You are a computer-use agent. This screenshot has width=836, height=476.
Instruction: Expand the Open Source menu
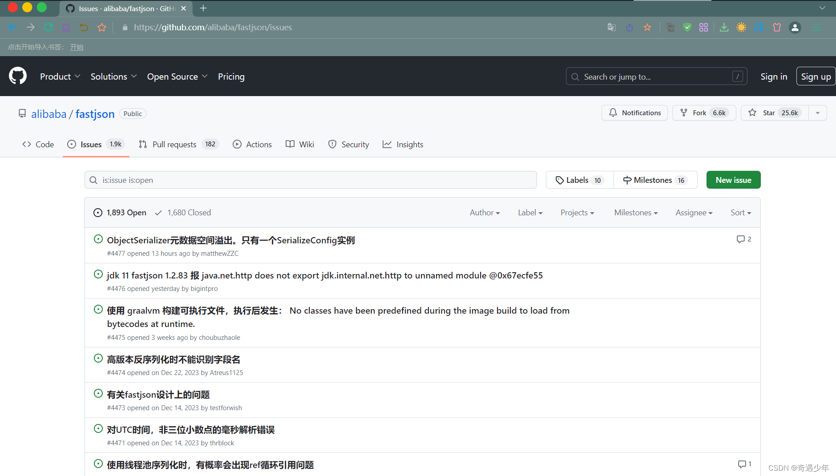pyautogui.click(x=177, y=77)
